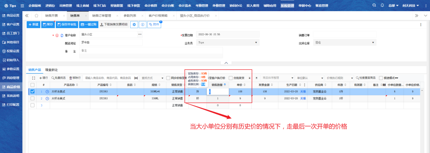Click the barcode scan icon
This screenshot has height=153, width=430.
[x=136, y=78]
